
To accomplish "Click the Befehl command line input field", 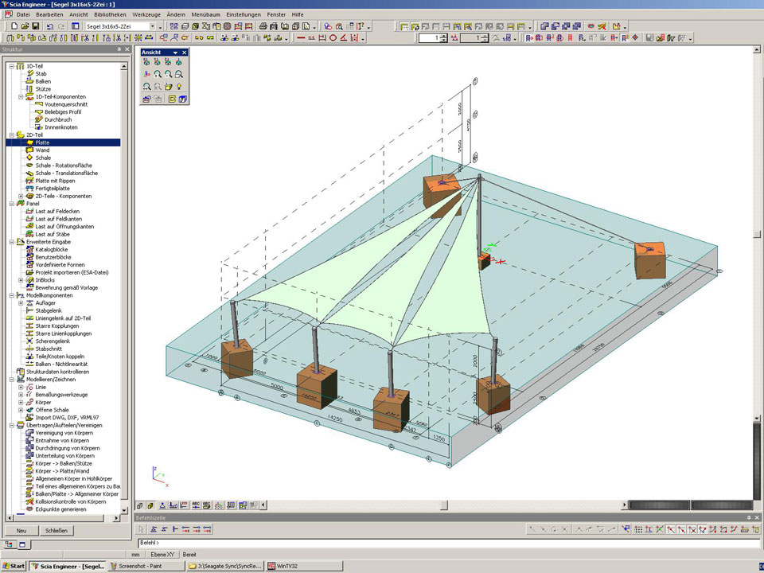I will point(398,543).
